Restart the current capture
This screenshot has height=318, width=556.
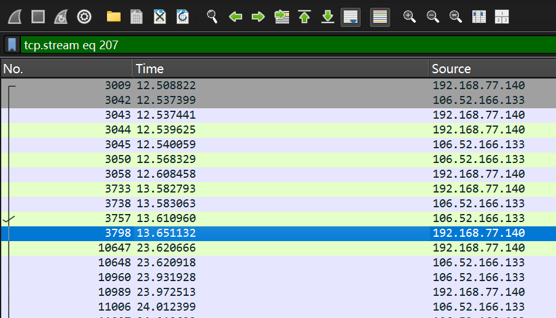[61, 17]
